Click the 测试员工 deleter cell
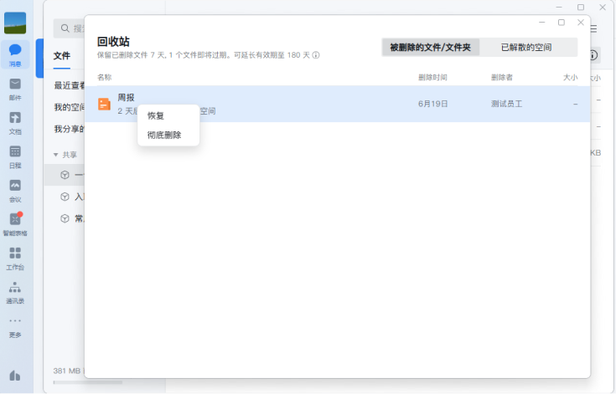This screenshot has height=394, width=616. coord(506,104)
